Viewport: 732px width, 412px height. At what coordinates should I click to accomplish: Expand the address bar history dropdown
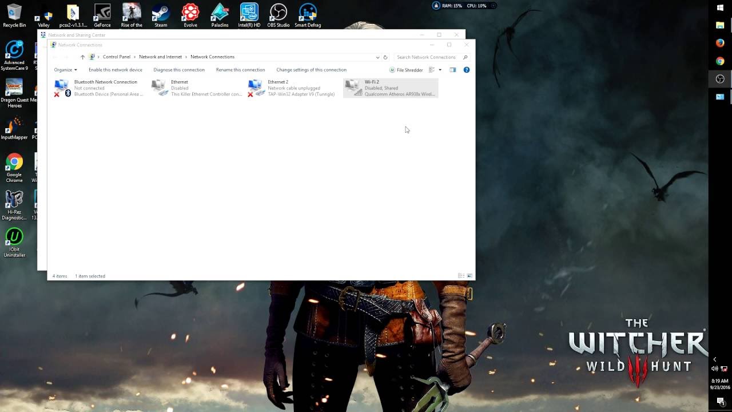pos(377,57)
